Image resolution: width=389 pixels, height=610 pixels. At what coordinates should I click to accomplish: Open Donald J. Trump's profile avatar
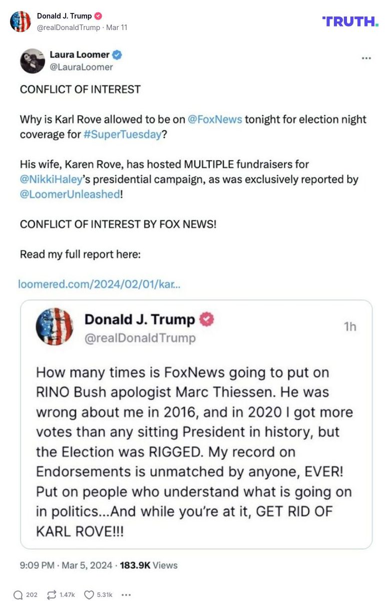pyautogui.click(x=21, y=22)
